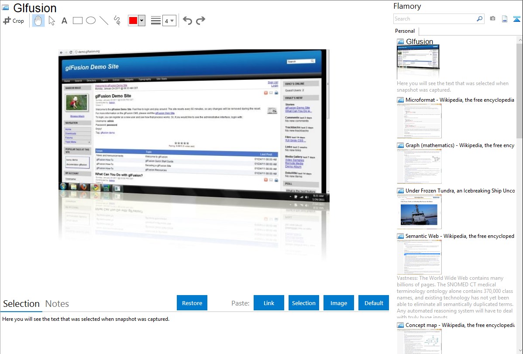Open the Microformat snapshot thumbnail
523x354 pixels.
(x=419, y=121)
